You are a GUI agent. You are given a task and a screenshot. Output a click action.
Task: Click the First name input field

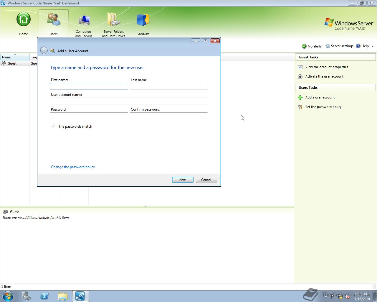point(89,86)
